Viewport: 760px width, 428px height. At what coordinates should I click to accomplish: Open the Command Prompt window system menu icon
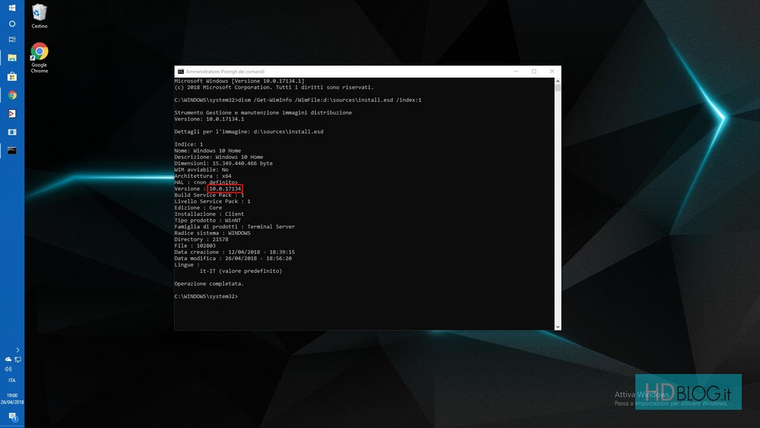180,71
